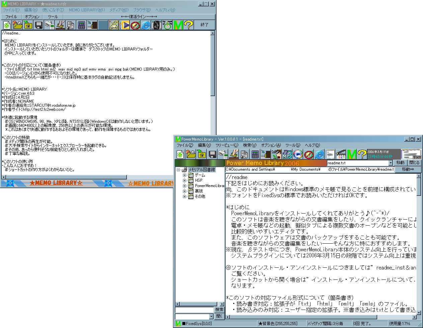Click the 保 save-as folder icon in PowerMemoLibrary
This screenshot has height=328, width=423.
click(x=201, y=154)
